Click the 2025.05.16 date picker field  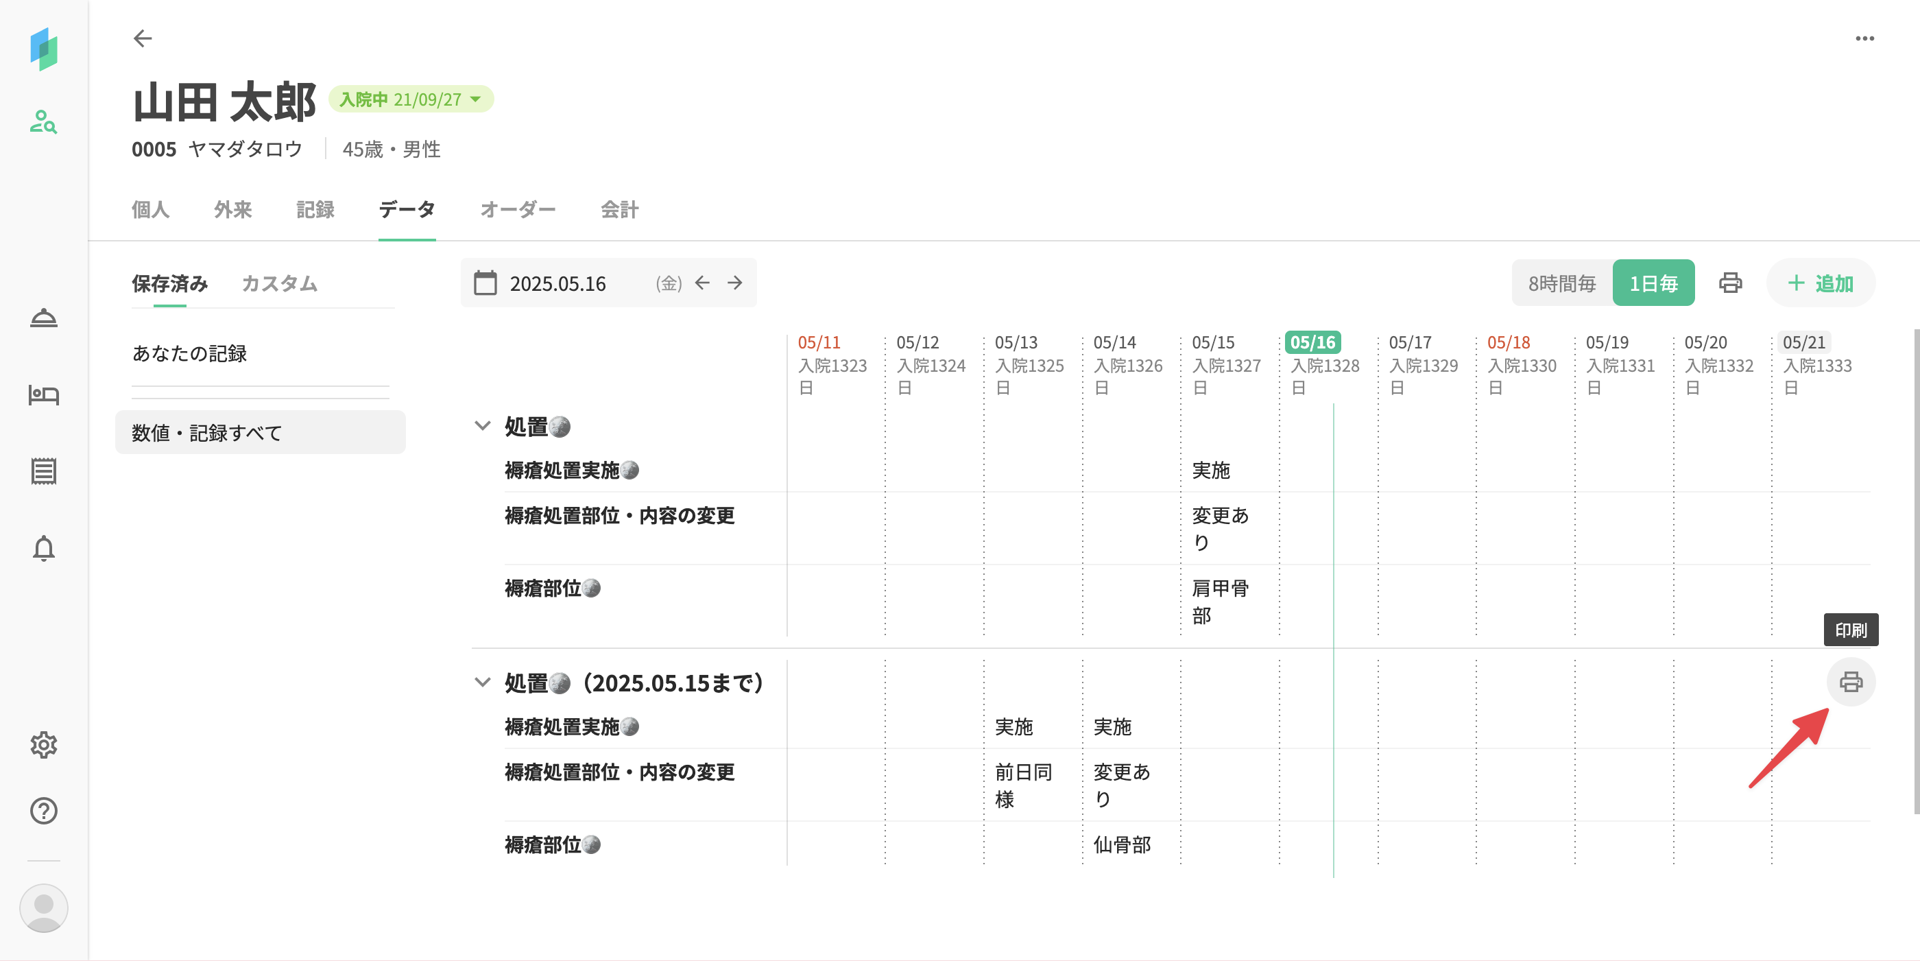(x=557, y=283)
